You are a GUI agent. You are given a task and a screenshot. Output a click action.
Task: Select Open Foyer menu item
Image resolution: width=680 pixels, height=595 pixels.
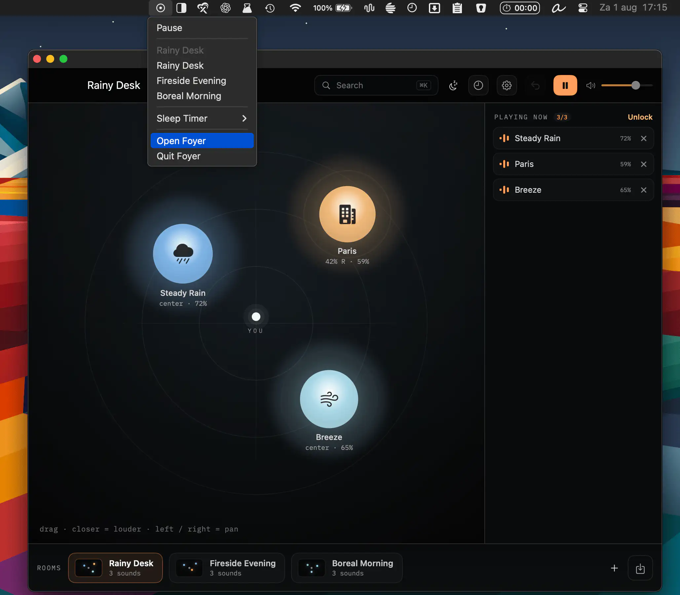point(202,141)
